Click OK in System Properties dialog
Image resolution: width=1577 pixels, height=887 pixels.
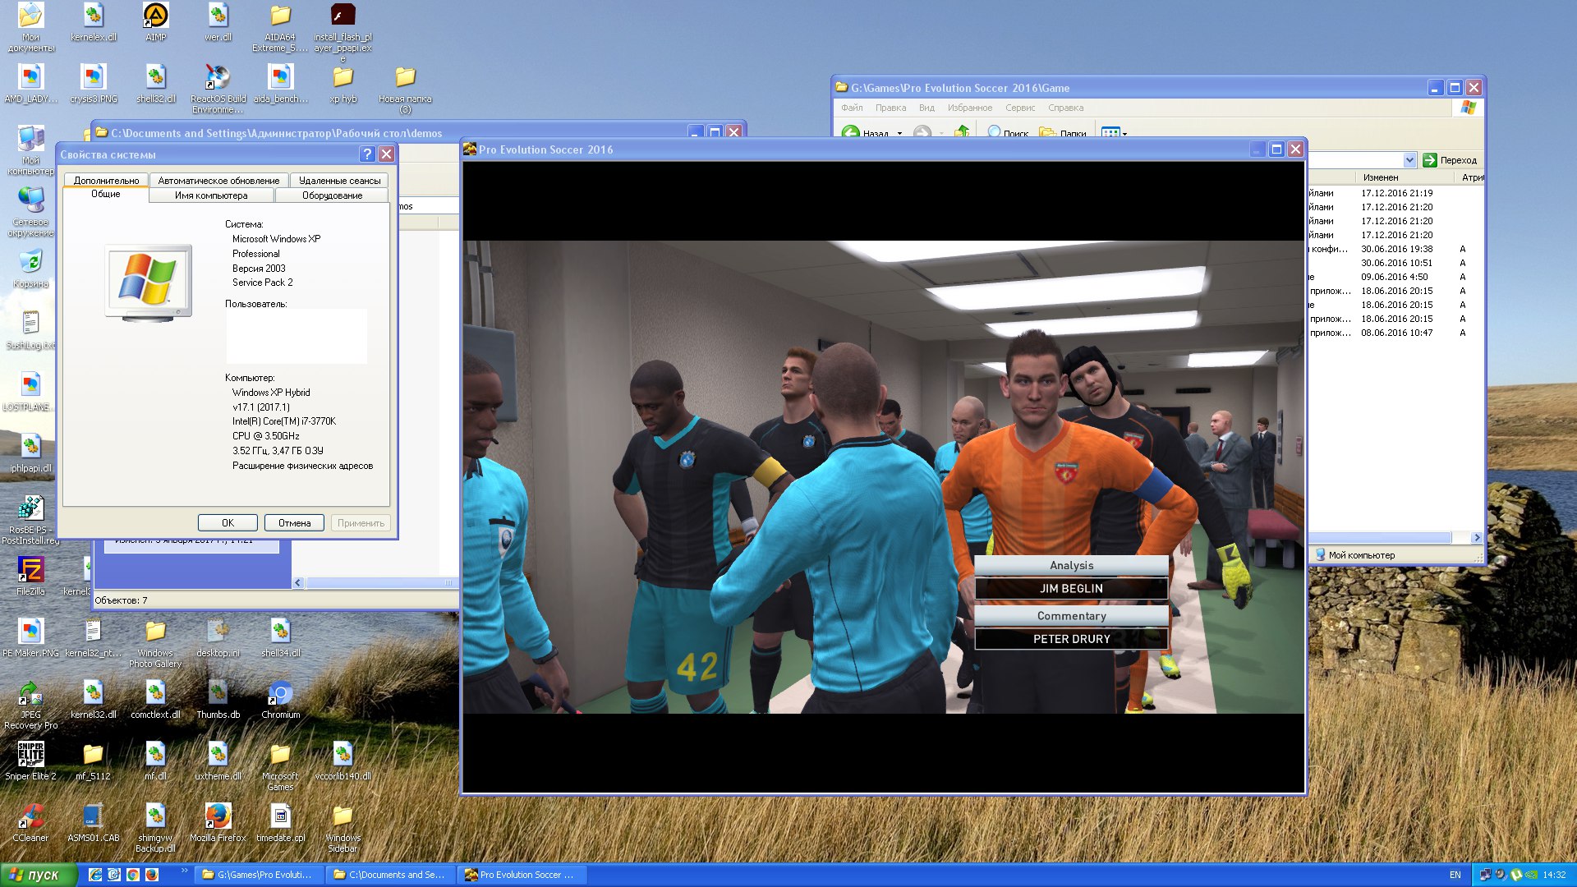coord(228,523)
